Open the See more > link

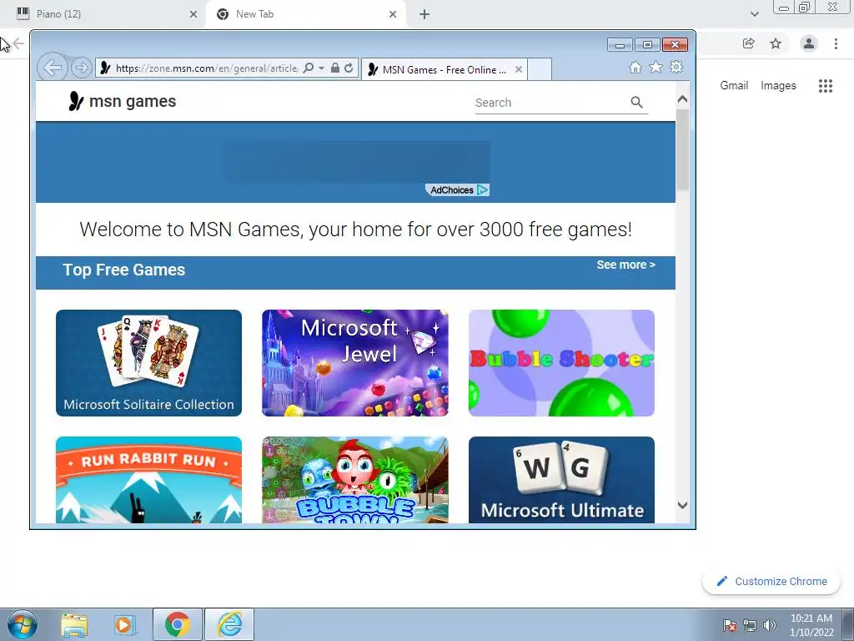click(625, 265)
